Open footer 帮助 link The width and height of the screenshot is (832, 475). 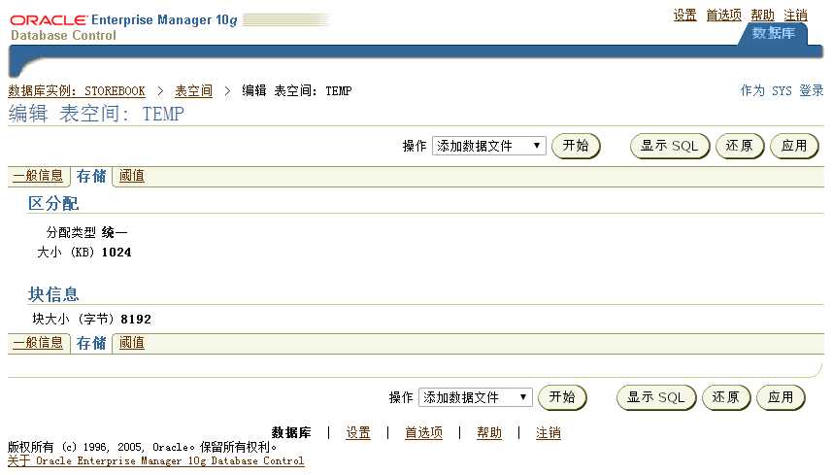(488, 433)
